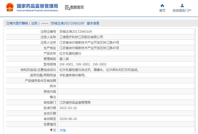The height and width of the screenshot is (134, 198).
Task: Click the 数据查询 heading text
Action: click(77, 7)
